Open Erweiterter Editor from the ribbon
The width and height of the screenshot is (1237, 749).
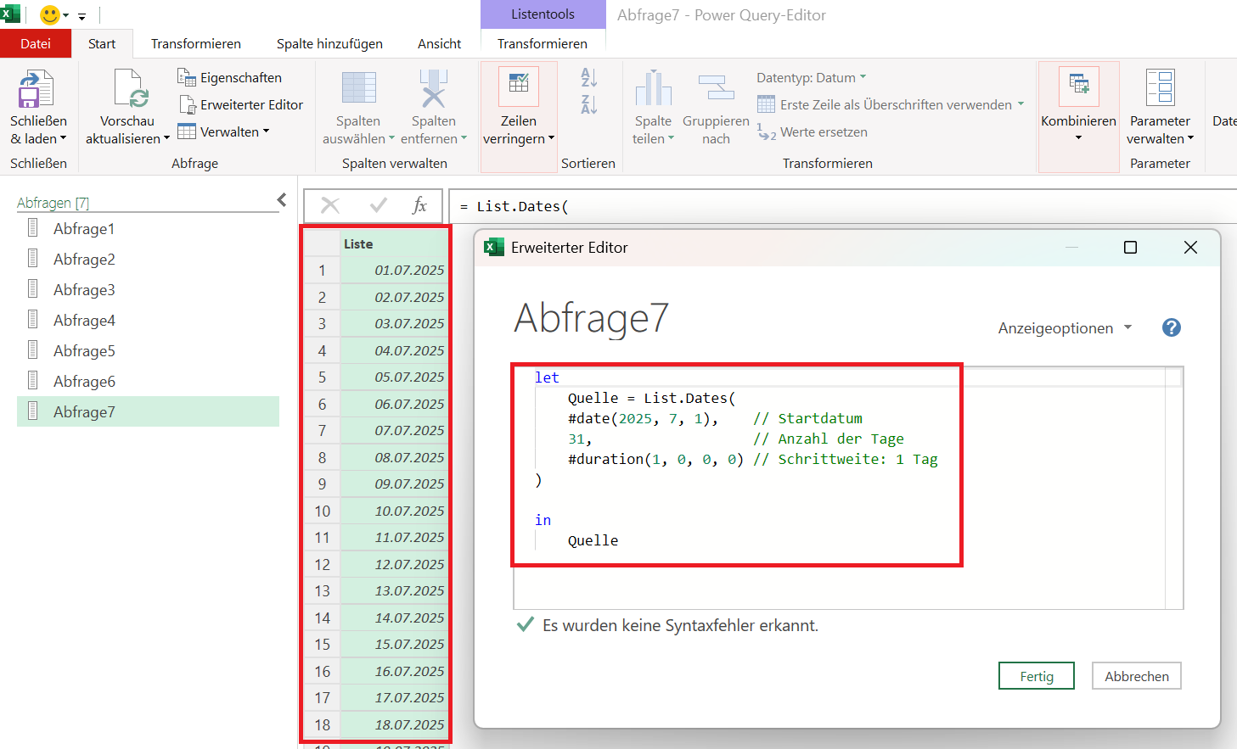pyautogui.click(x=240, y=104)
